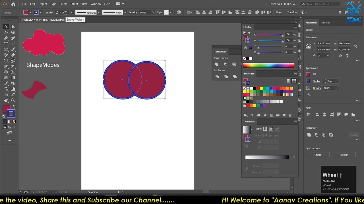
Task: Click Divide in Pathfinders row
Action: pos(217,76)
